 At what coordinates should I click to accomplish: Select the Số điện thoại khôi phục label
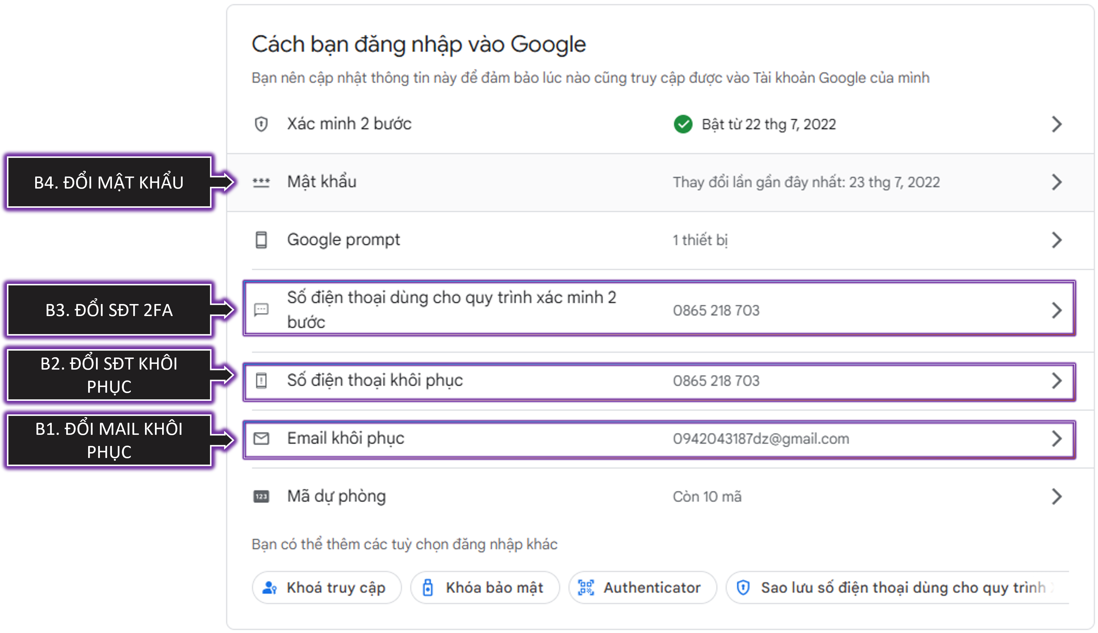375,380
